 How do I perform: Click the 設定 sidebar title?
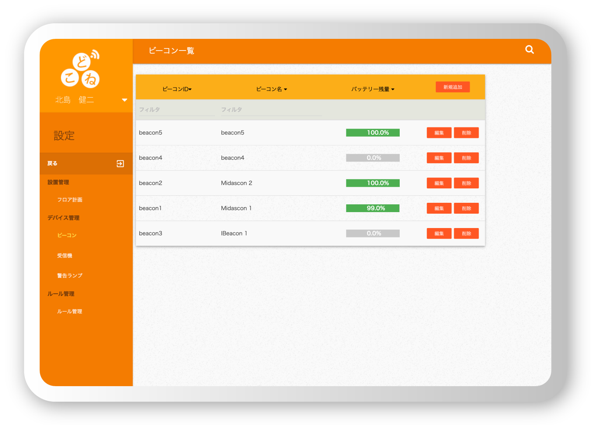64,136
